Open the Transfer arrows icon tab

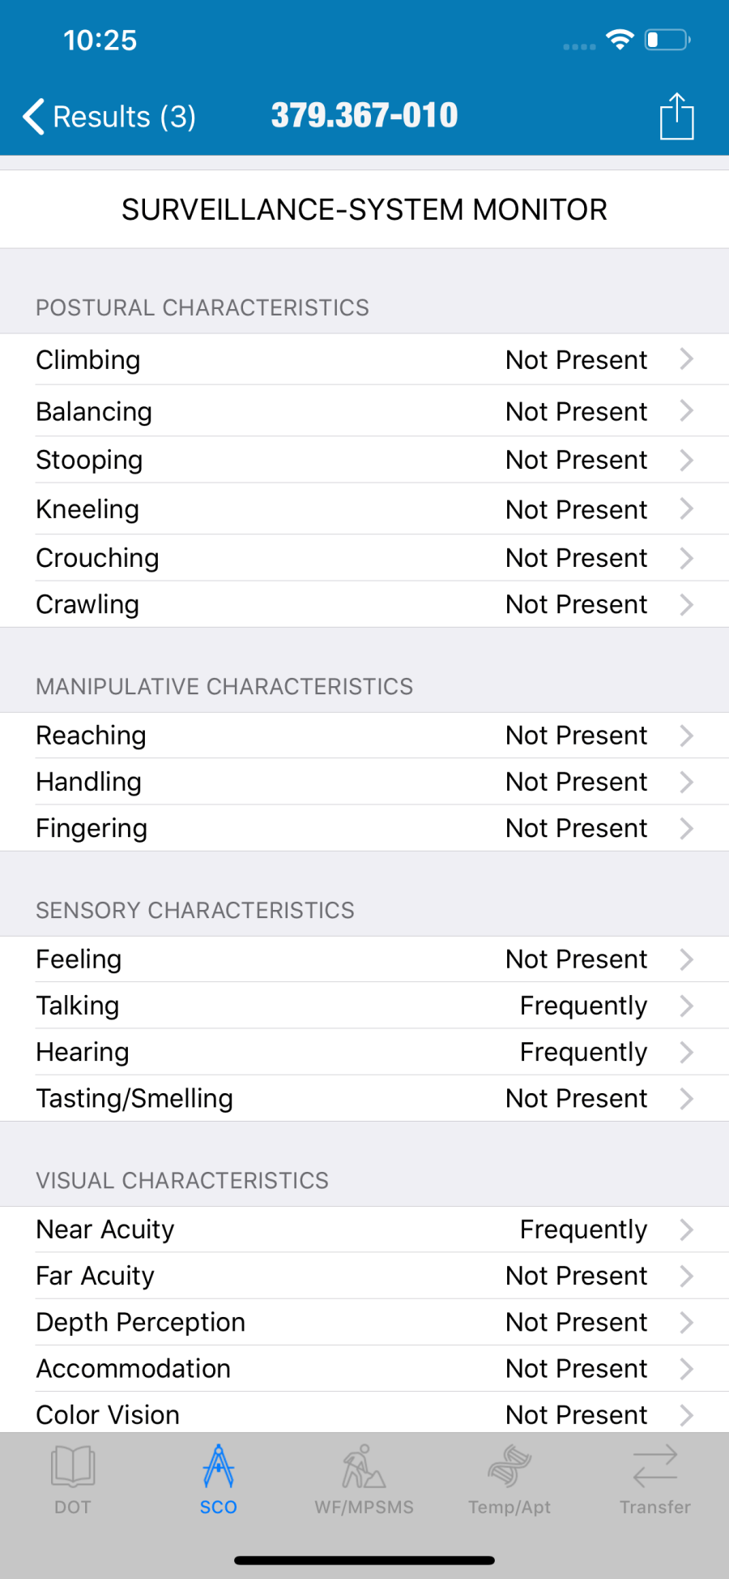point(654,1479)
